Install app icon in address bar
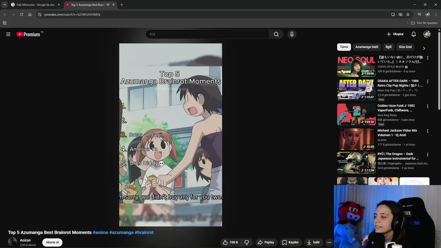This screenshot has width=441, height=248. click(393, 14)
